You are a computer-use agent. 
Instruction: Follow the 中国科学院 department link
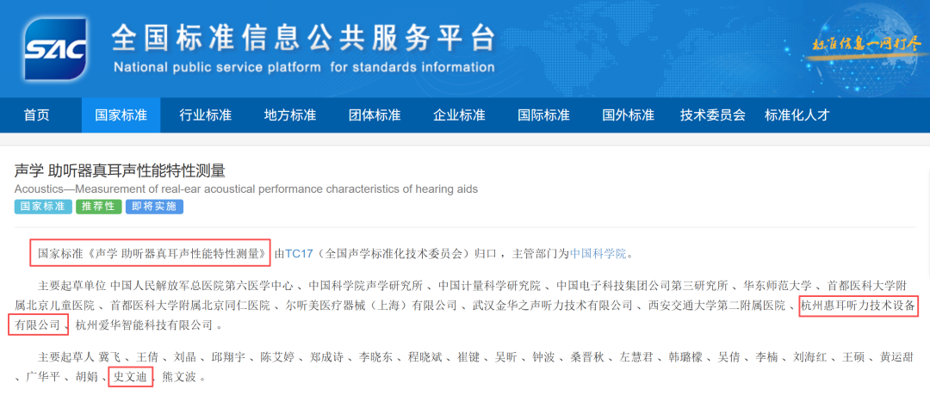pyautogui.click(x=598, y=254)
